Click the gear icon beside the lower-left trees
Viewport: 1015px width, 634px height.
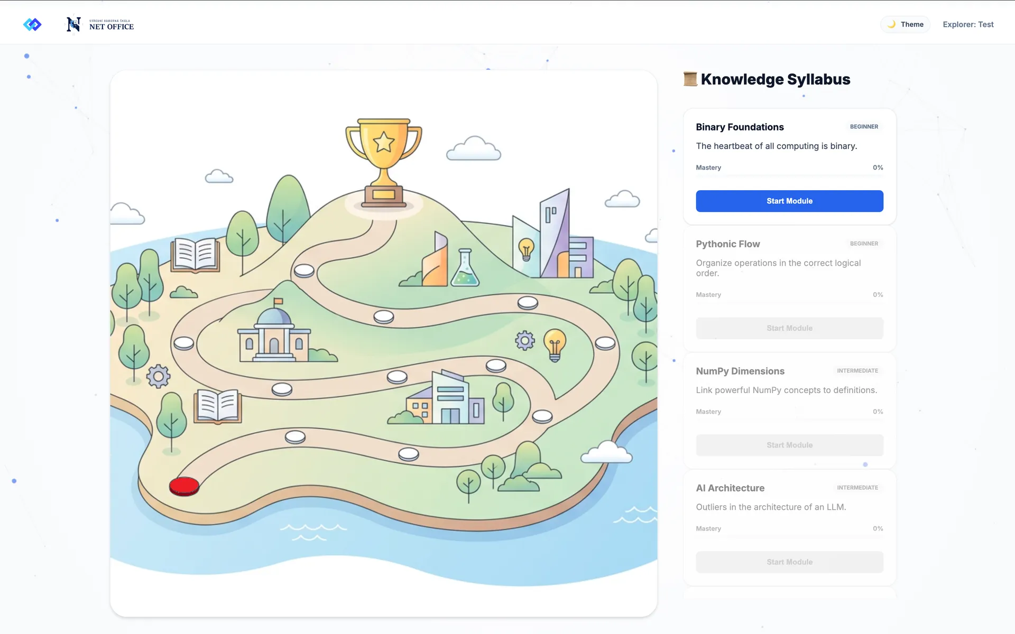[x=158, y=377]
